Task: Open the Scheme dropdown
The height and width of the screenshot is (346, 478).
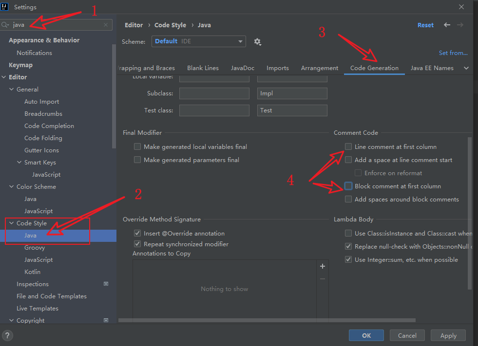Action: pos(199,41)
